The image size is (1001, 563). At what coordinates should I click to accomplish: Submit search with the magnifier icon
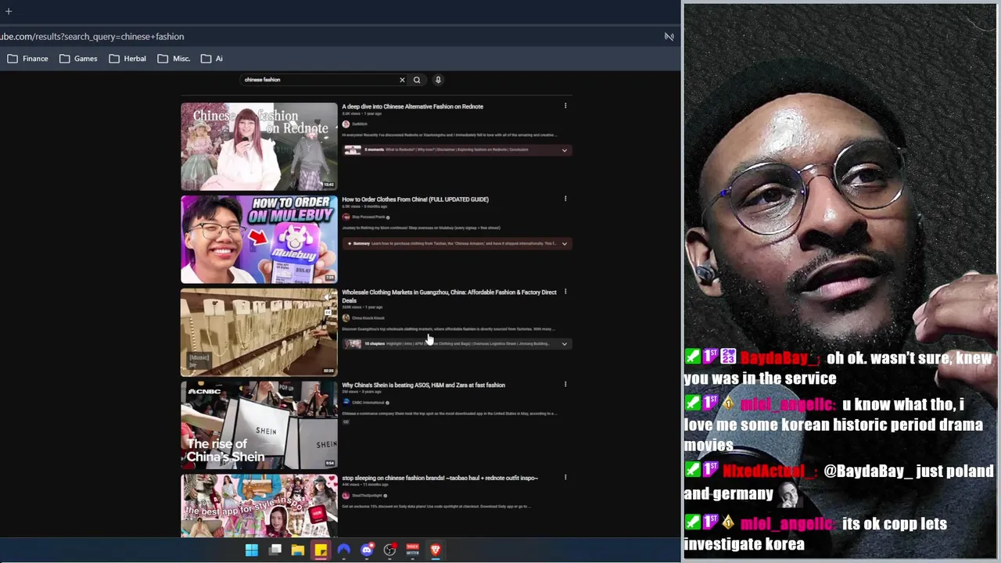click(x=417, y=80)
